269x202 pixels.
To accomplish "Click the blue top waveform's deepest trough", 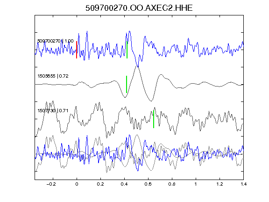I will [x=138, y=66].
